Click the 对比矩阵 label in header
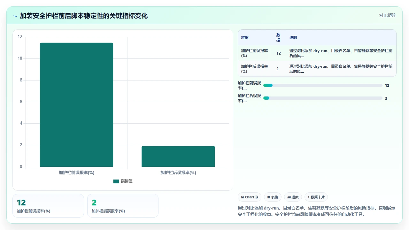This screenshot has width=409, height=230. [x=387, y=15]
